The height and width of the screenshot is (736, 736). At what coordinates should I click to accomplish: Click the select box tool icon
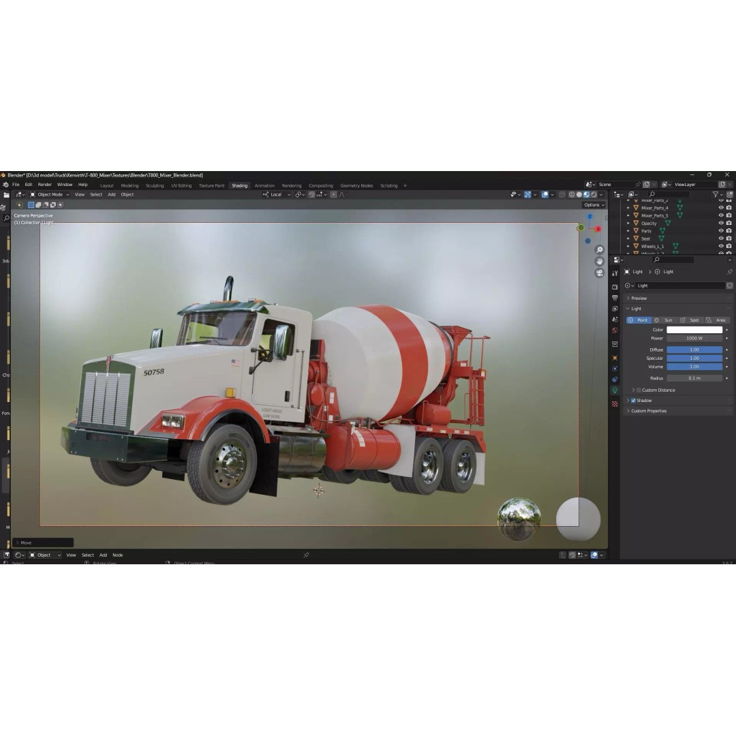[19, 205]
